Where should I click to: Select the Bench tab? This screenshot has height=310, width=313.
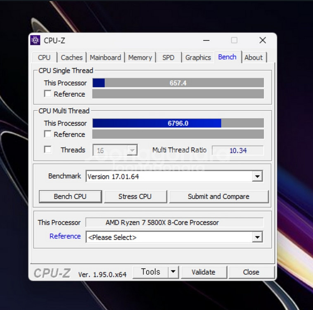click(228, 57)
